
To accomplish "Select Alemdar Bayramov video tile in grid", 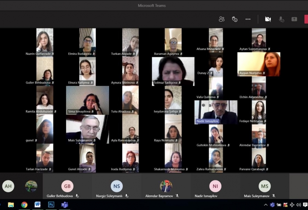I will coord(259,136).
